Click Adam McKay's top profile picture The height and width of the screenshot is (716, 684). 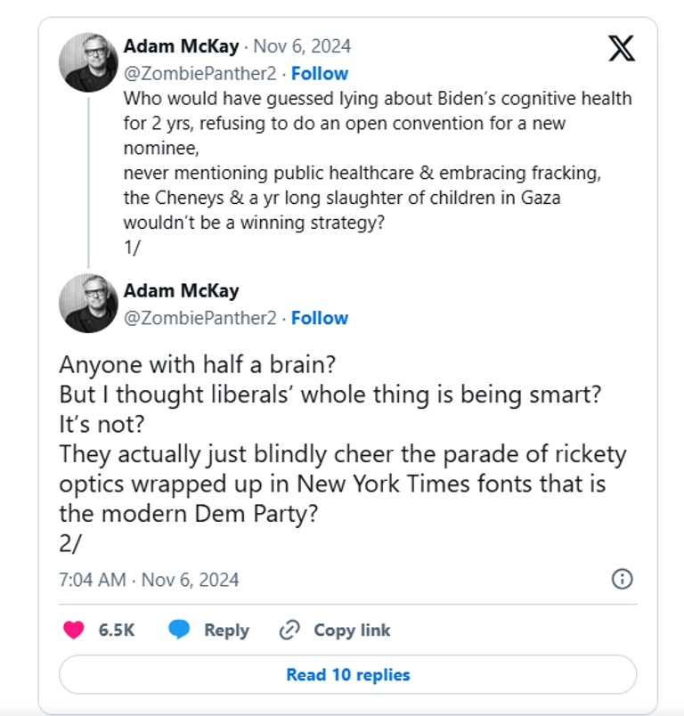click(88, 61)
